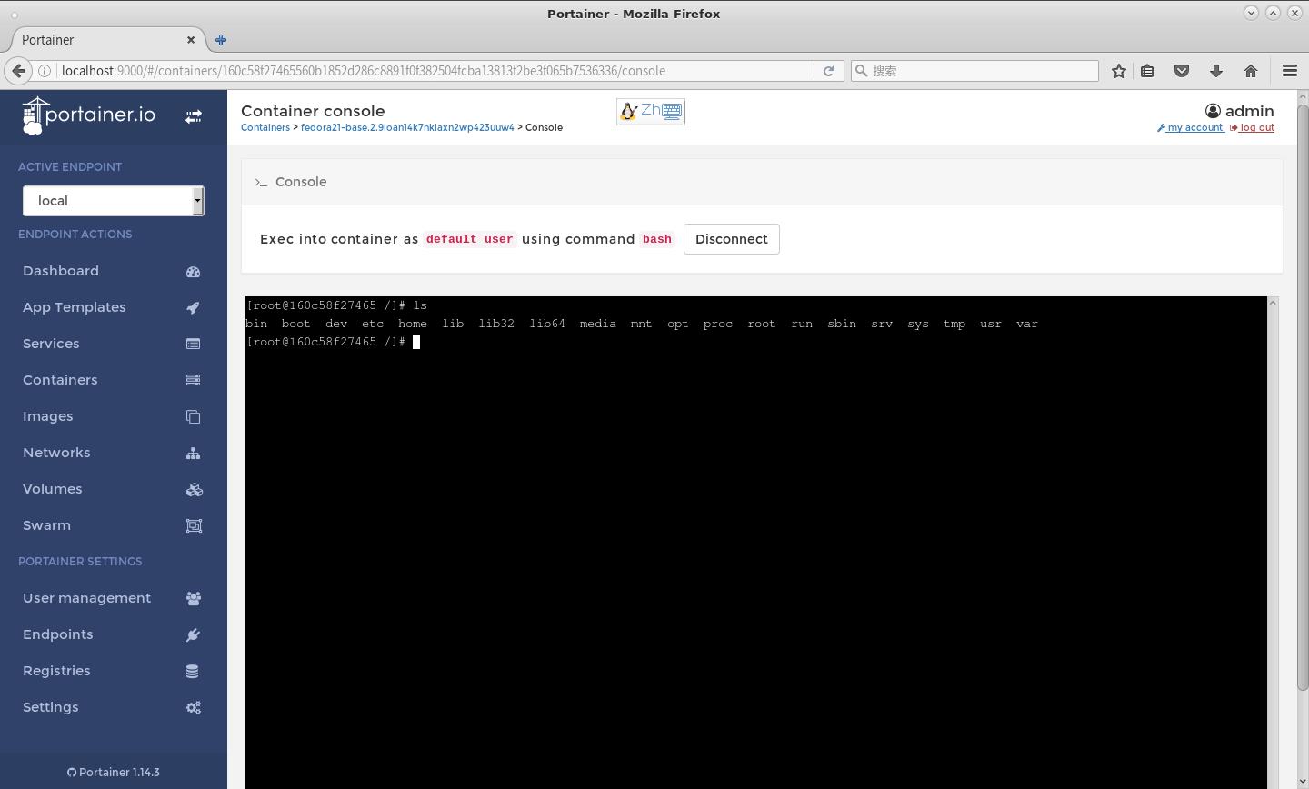Click the Portainer logo in sidebar

[88, 115]
